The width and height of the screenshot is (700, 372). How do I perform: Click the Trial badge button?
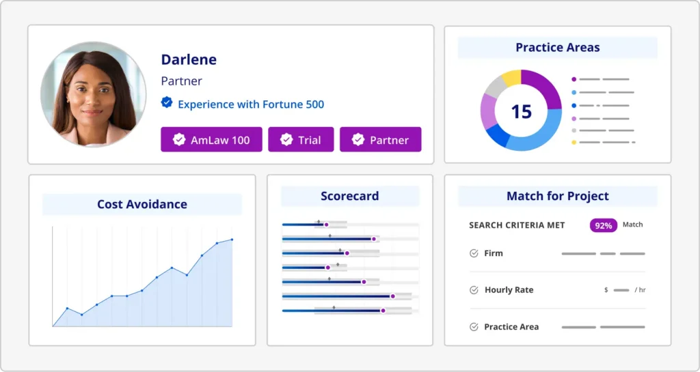pyautogui.click(x=301, y=140)
